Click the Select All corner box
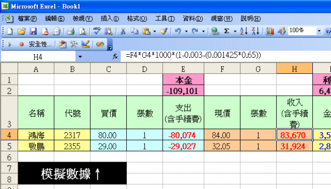Image resolution: width=331 pixels, height=189 pixels. 9,68
